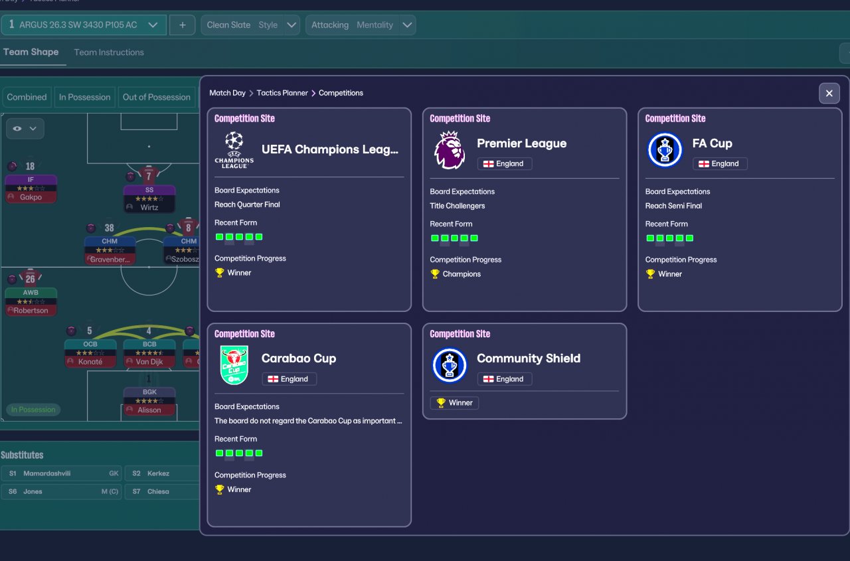Click the role icon beside Wirtz's number 7
The width and height of the screenshot is (850, 561).
[131, 176]
